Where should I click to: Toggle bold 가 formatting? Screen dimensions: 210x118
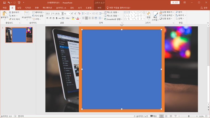tap(47, 18)
